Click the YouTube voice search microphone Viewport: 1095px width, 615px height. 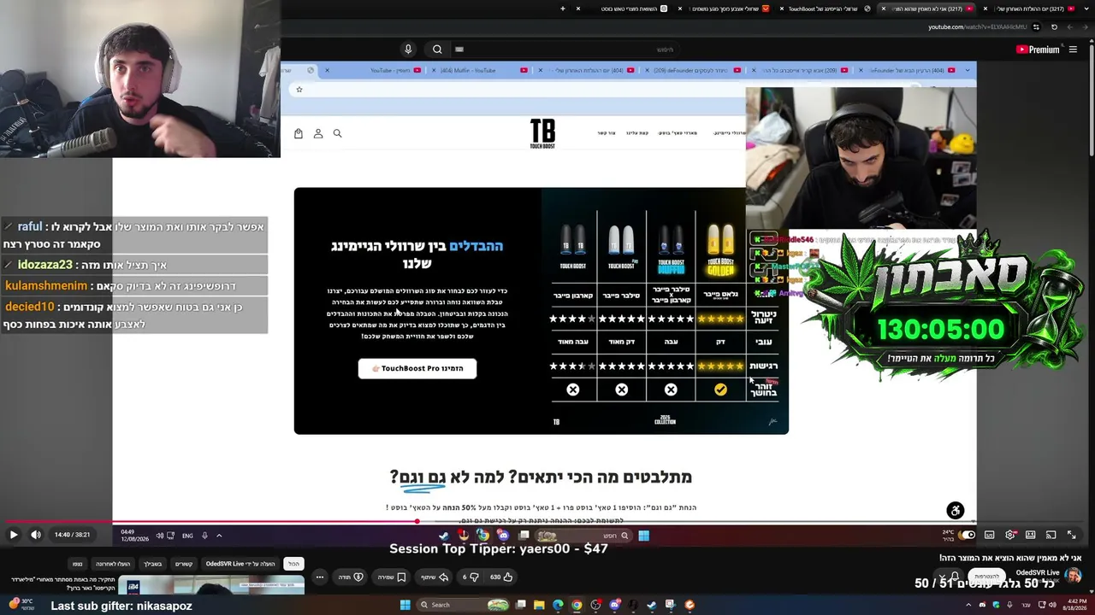(x=408, y=50)
